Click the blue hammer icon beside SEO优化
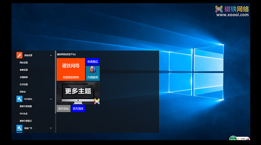The width and height of the screenshot is (261, 145). (x=19, y=99)
